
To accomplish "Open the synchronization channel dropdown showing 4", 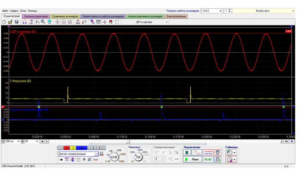I will (159, 159).
